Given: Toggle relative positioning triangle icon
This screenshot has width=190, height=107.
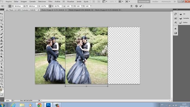Looking at the screenshot, I should point(24,6).
